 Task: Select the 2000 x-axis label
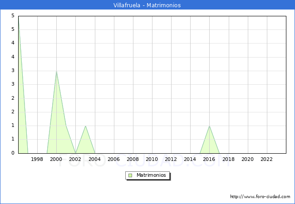pyautogui.click(x=56, y=160)
